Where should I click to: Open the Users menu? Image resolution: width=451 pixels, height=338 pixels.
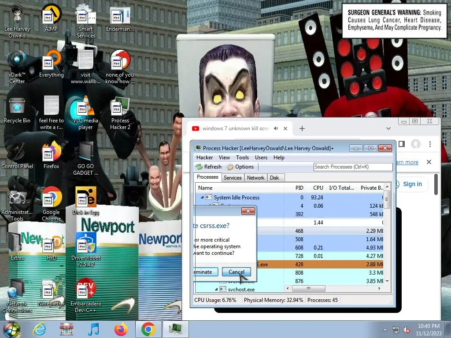coord(261,158)
